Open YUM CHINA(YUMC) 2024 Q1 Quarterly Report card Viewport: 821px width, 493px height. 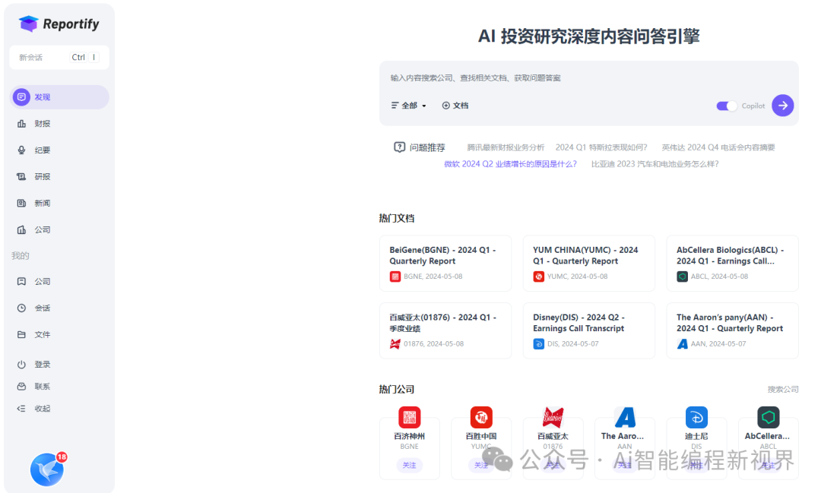point(589,264)
